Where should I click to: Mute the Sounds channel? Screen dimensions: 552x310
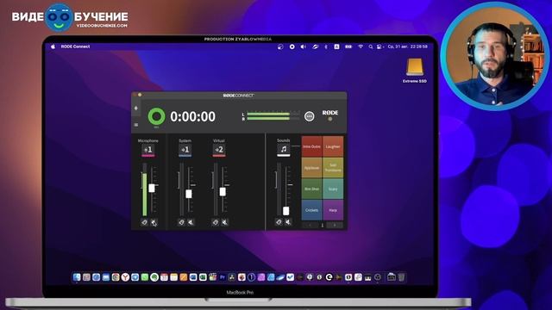pos(288,222)
